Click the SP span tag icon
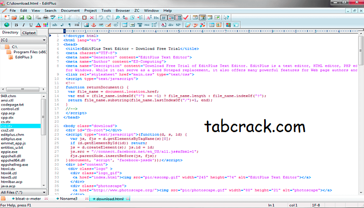This screenshot has width=364, height=208. [178, 25]
